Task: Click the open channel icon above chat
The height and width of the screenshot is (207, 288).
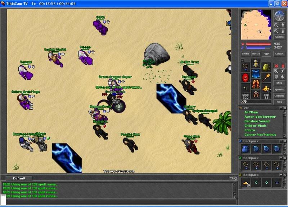Action: tap(231, 178)
